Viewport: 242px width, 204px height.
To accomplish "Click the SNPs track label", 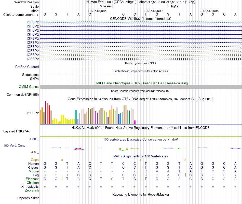I will click(x=34, y=79).
